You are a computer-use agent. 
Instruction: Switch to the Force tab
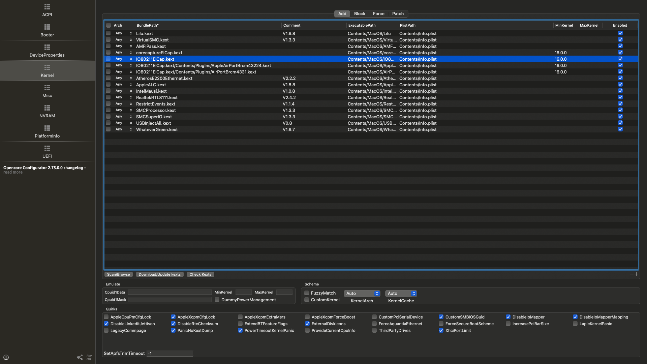[x=378, y=14]
